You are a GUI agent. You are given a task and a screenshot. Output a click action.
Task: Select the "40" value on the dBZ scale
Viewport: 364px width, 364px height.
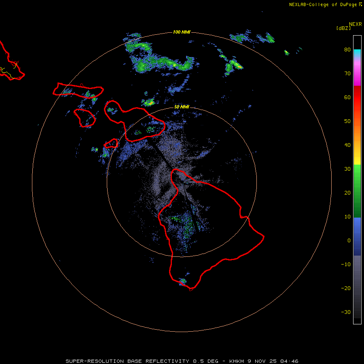click(347, 145)
